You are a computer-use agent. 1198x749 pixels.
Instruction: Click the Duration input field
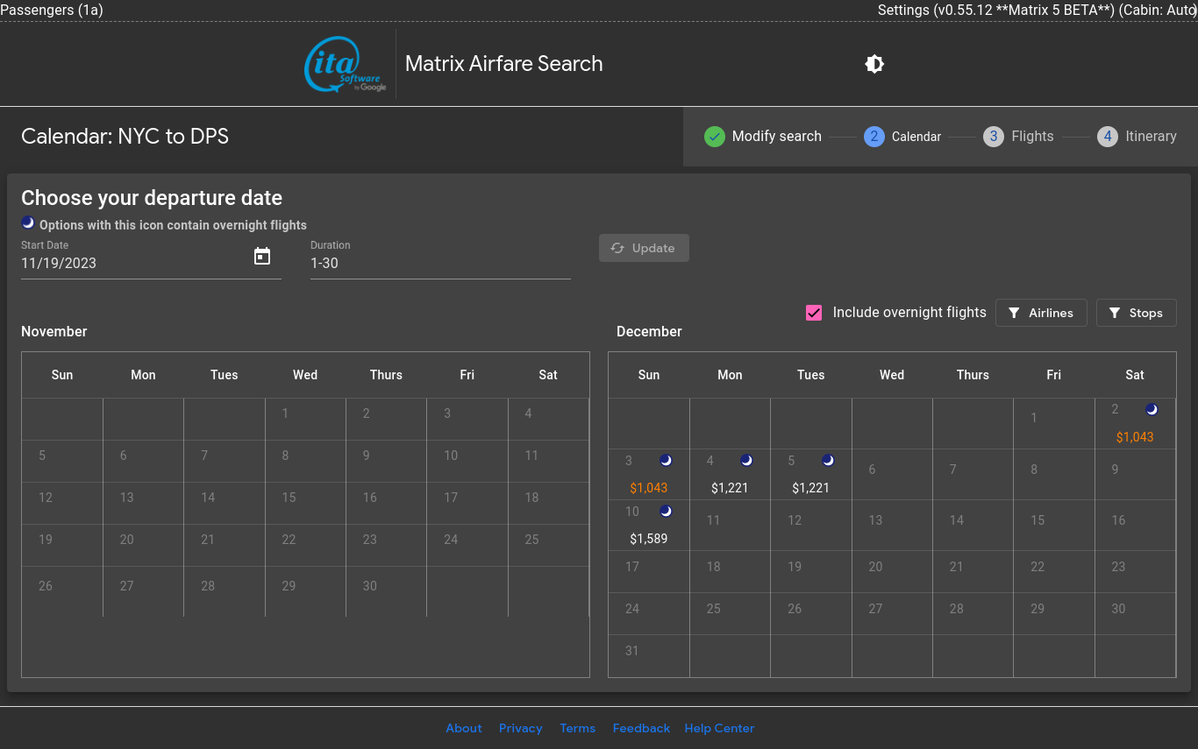[439, 263]
